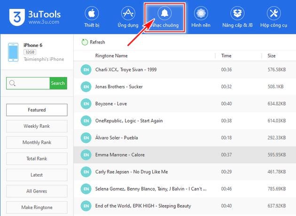
Task: Click into the ringtone search field
Action: click(x=28, y=83)
